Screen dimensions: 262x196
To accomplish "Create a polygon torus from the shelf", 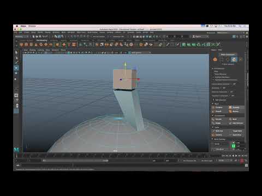I will tap(41, 45).
